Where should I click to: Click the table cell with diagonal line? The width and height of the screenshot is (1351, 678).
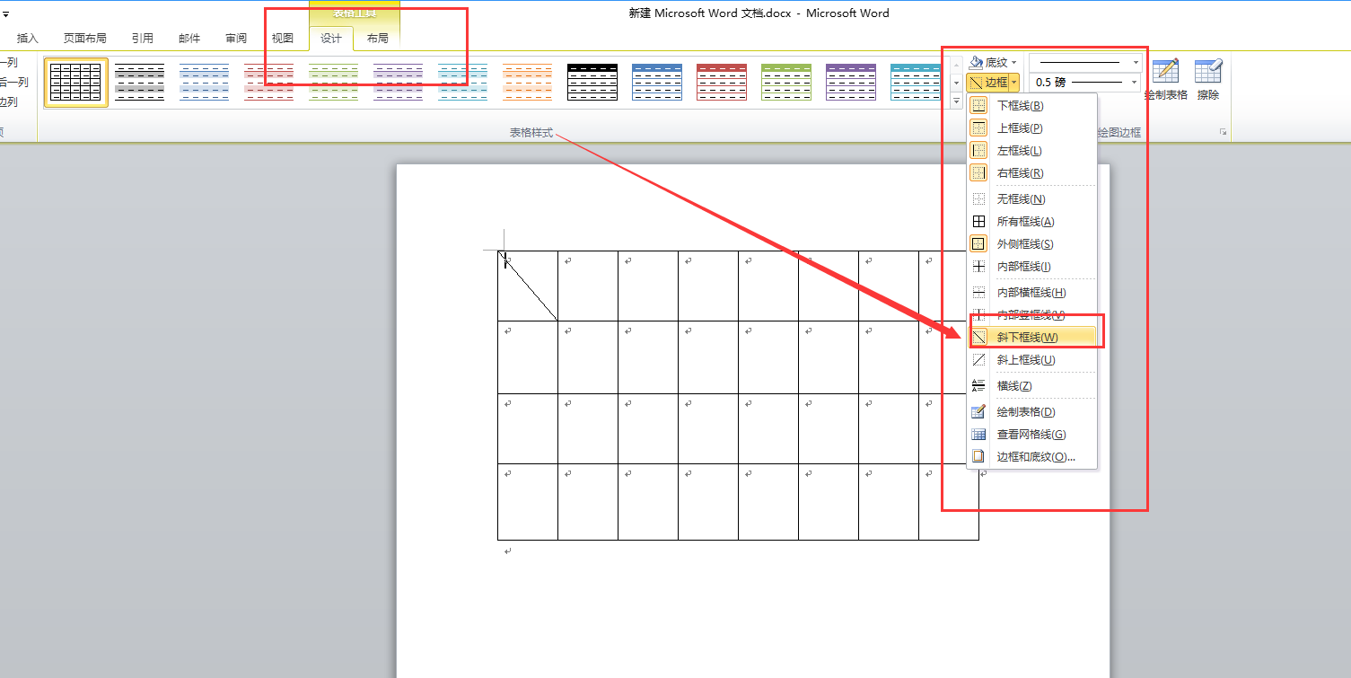click(x=528, y=286)
